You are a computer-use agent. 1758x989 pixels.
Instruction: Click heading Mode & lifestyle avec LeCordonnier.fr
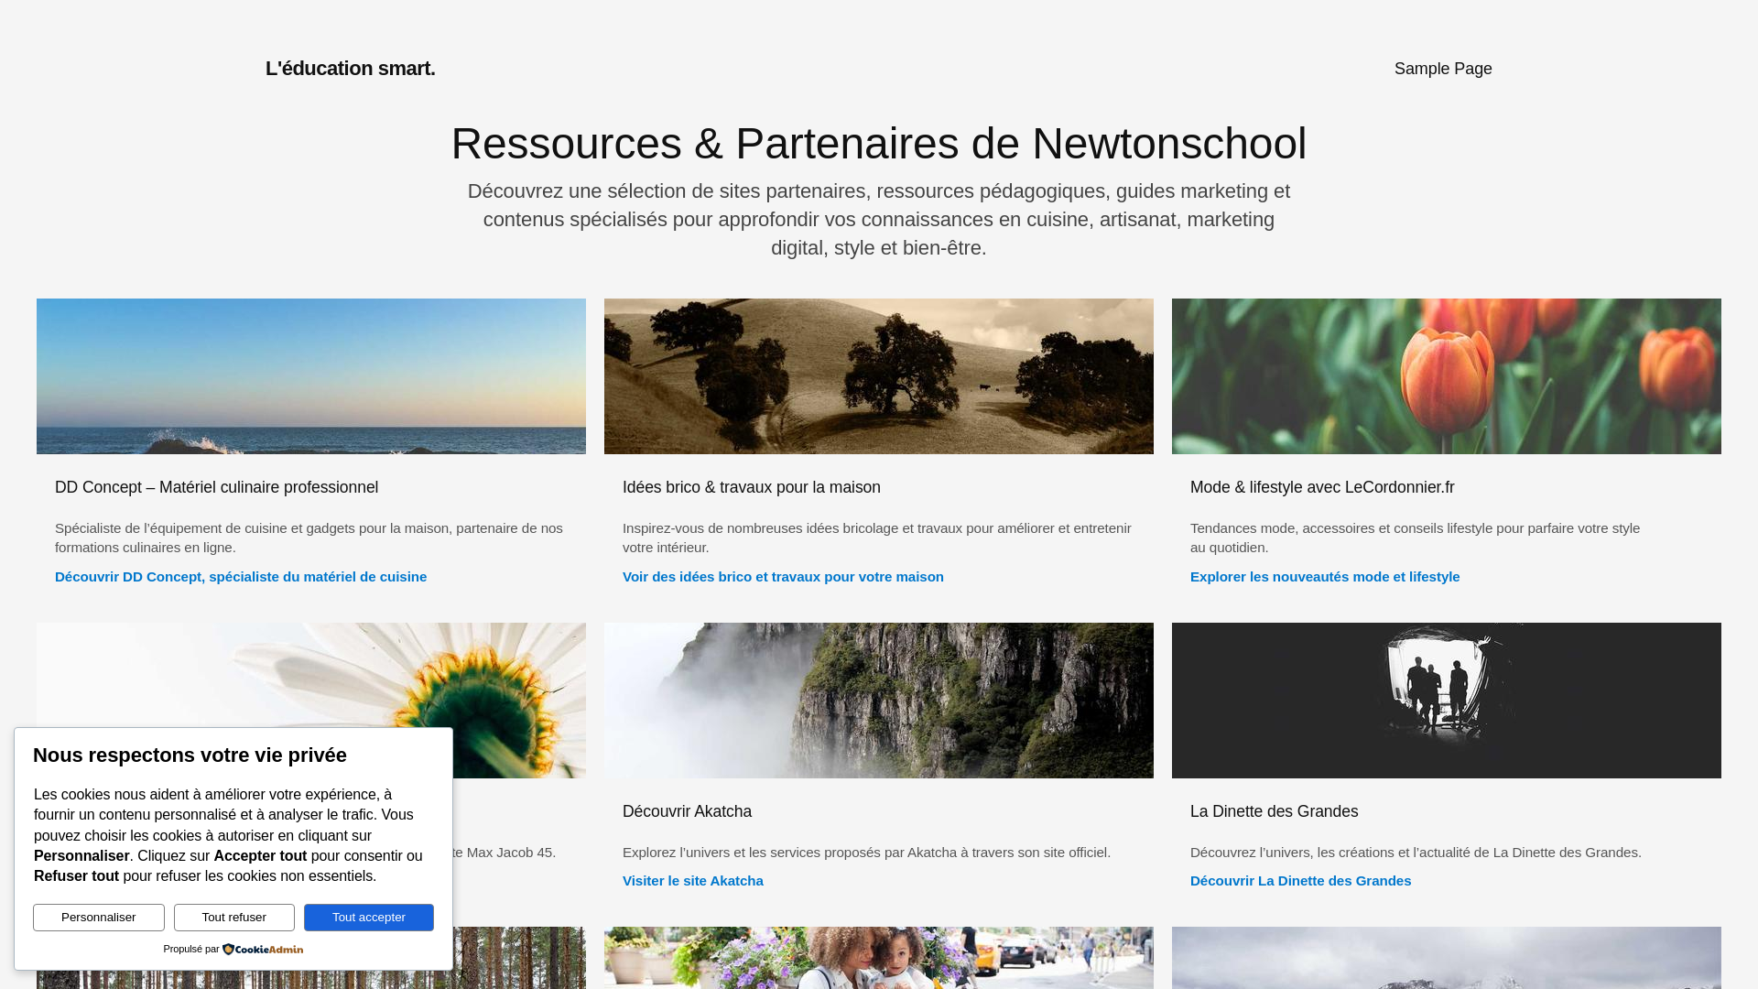[x=1322, y=487]
